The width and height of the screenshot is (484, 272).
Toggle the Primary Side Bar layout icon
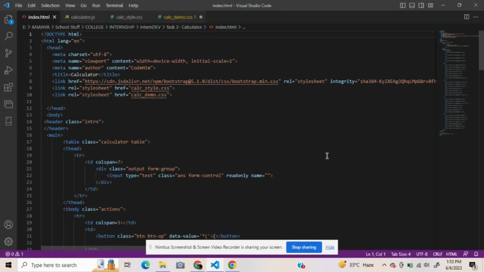click(403, 5)
